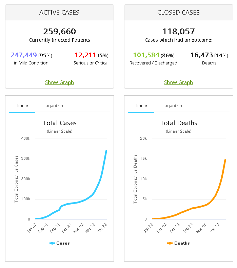
Task: Click 118,057 closed cases number
Action: (178, 32)
